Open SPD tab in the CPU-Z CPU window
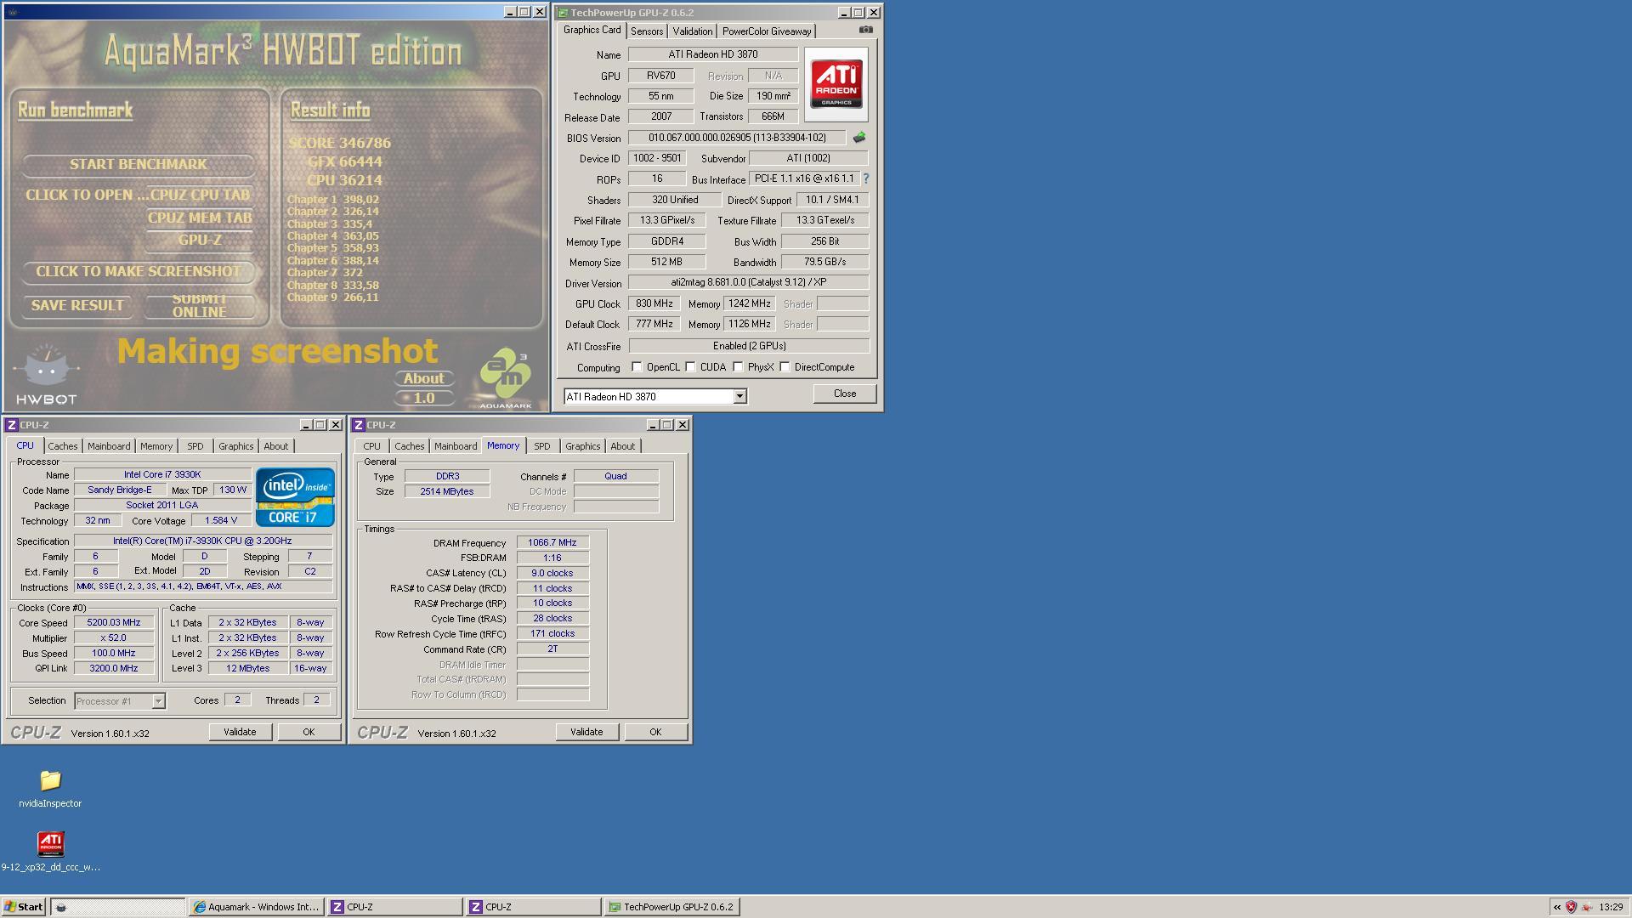Screen dimensions: 1632x918 [195, 446]
